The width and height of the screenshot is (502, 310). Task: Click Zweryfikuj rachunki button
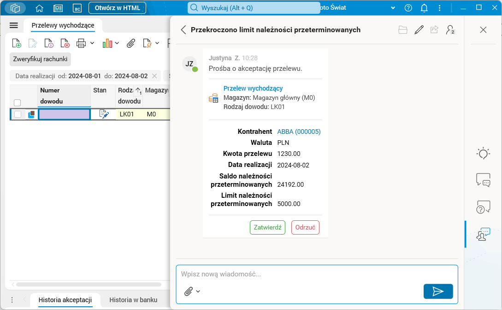41,59
